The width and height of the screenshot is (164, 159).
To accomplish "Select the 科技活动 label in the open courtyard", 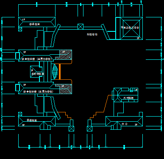I will click(92, 34).
